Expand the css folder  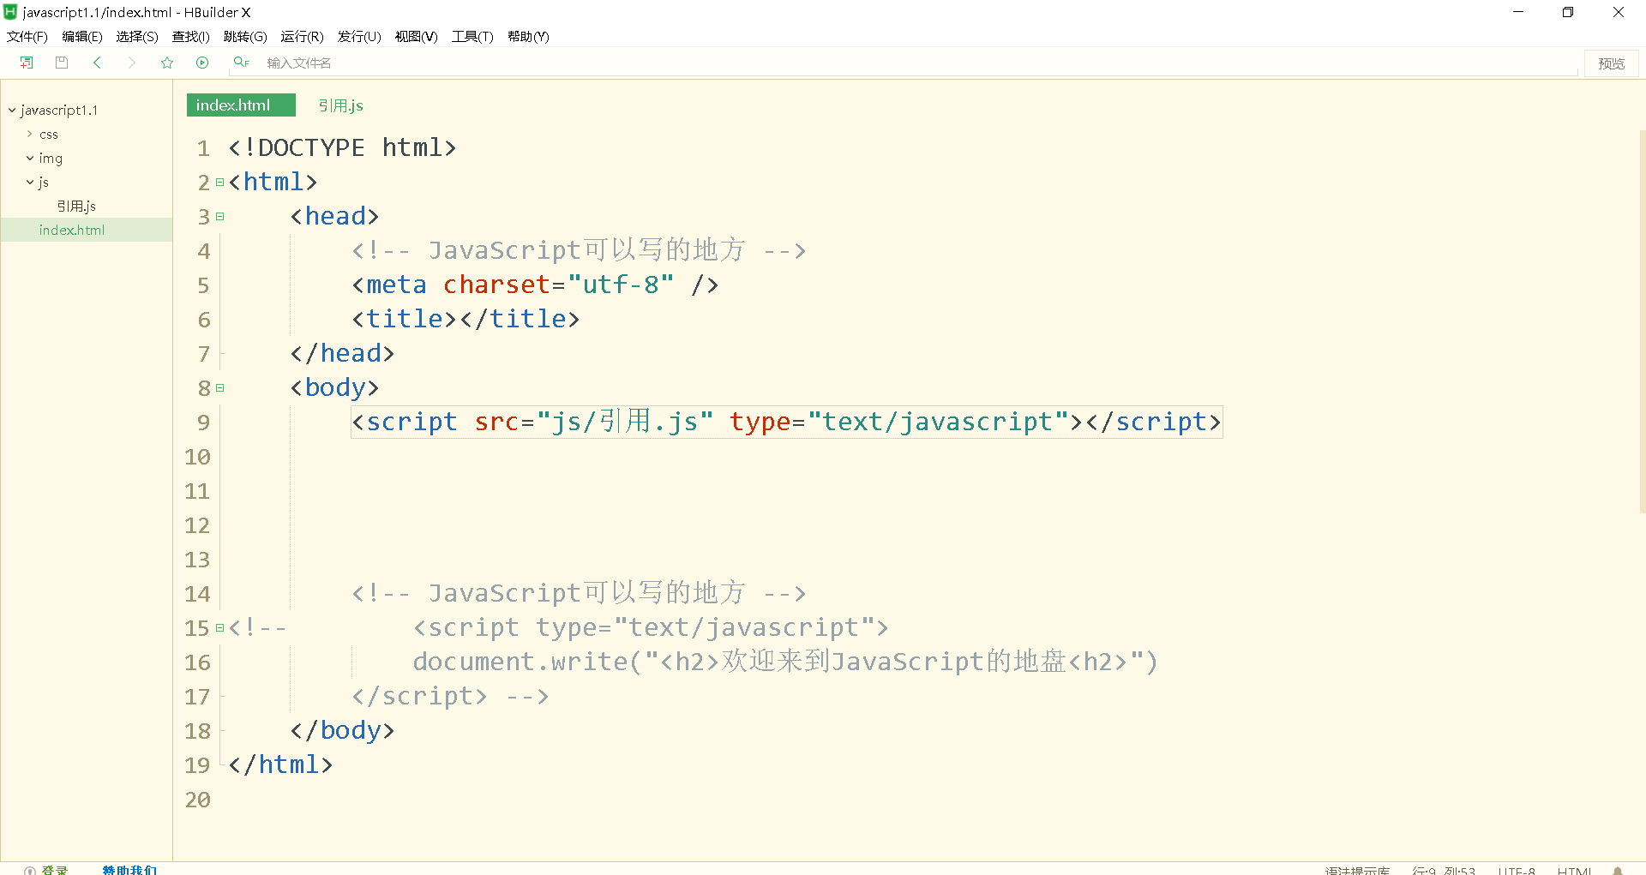(x=28, y=134)
